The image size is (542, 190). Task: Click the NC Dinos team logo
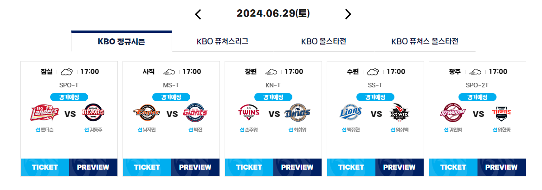[297, 112]
